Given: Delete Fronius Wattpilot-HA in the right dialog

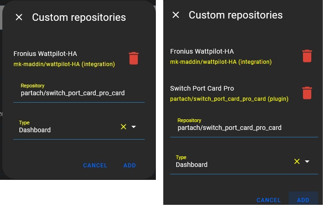Looking at the screenshot, I should click(x=307, y=56).
